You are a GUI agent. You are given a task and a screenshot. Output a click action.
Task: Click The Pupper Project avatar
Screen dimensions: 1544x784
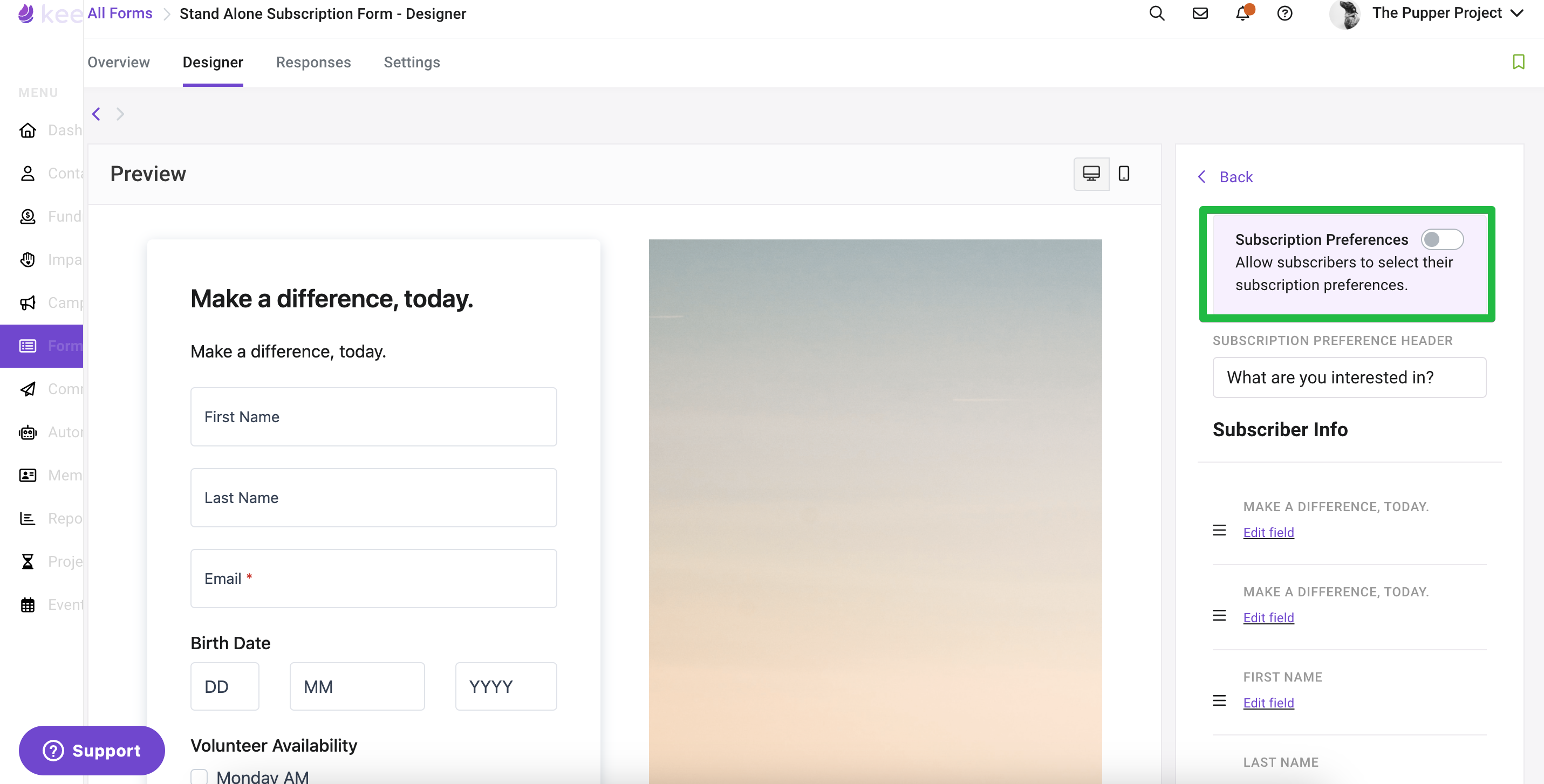(x=1345, y=14)
